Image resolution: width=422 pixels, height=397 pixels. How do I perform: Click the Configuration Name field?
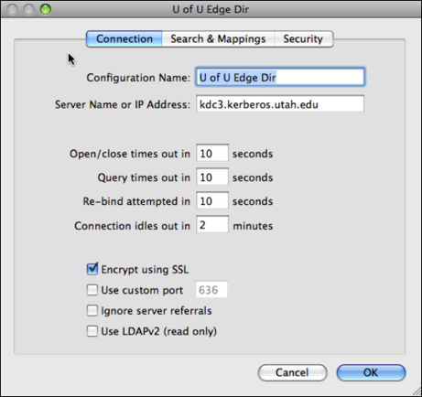(x=280, y=77)
